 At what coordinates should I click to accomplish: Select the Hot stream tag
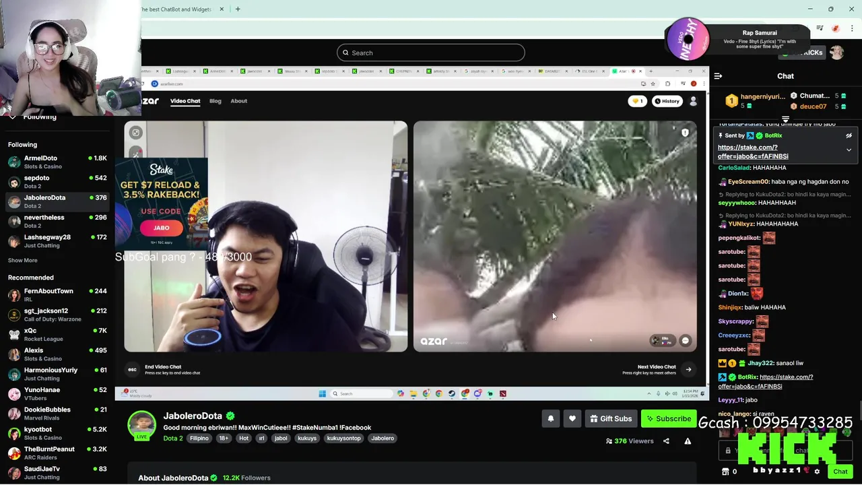point(244,439)
